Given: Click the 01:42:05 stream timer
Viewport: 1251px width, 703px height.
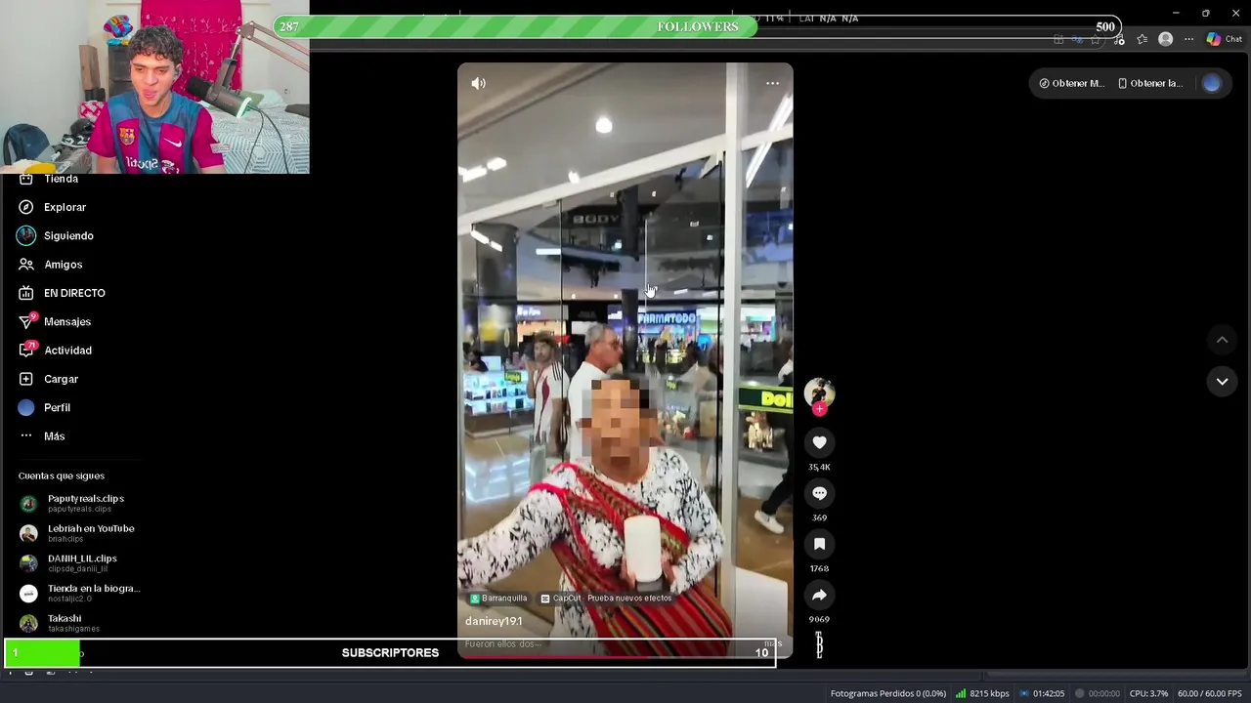Looking at the screenshot, I should tap(1042, 694).
